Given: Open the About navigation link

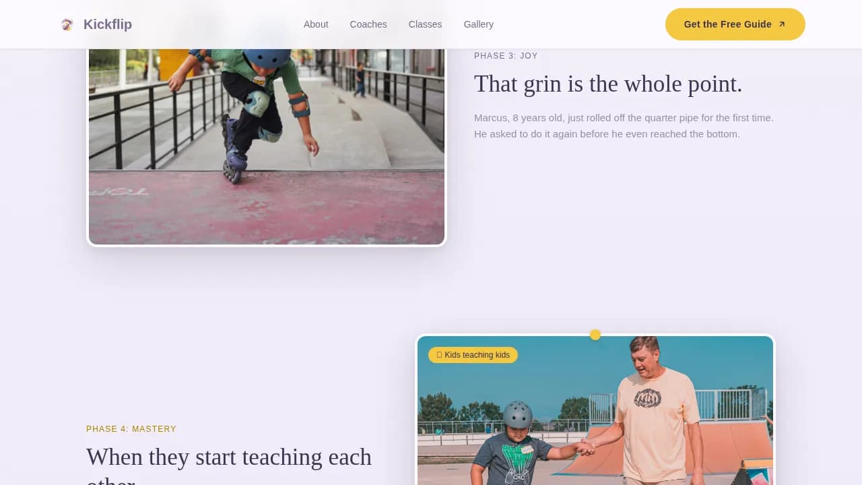Looking at the screenshot, I should tap(316, 24).
